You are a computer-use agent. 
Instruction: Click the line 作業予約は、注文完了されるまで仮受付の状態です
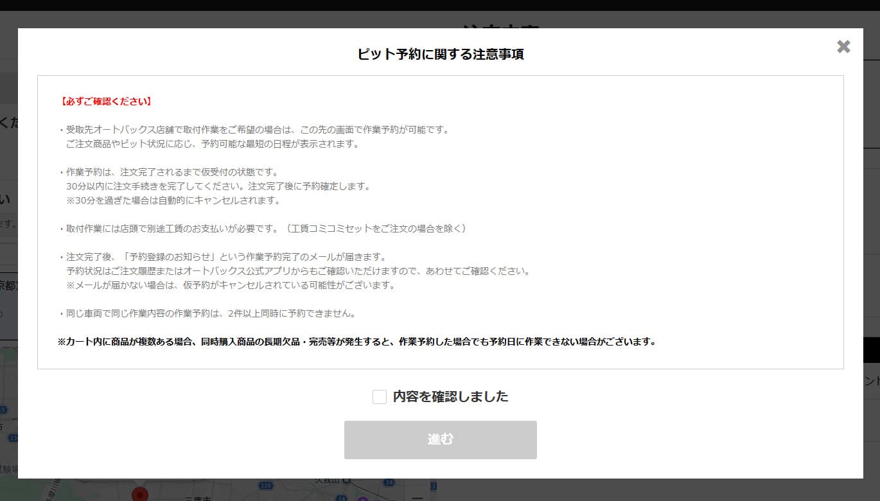pyautogui.click(x=168, y=172)
